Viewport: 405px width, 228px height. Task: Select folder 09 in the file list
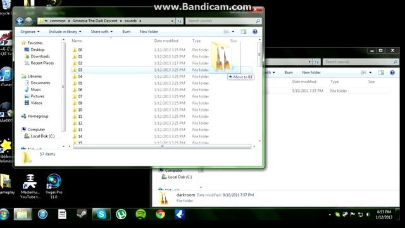click(80, 103)
